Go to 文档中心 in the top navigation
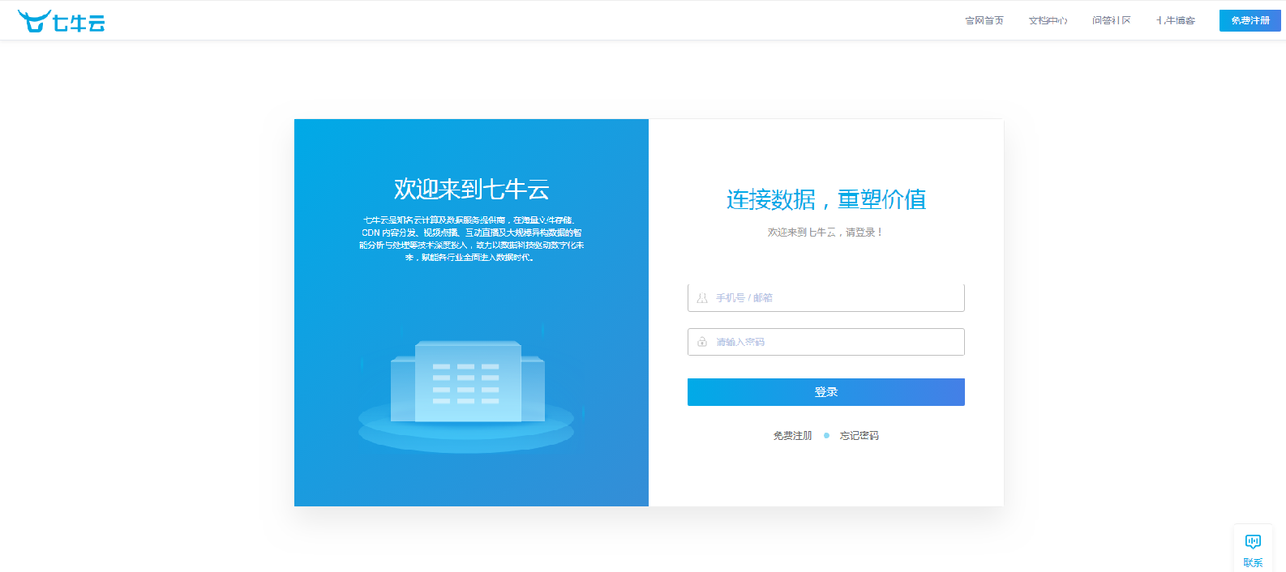 [1048, 20]
